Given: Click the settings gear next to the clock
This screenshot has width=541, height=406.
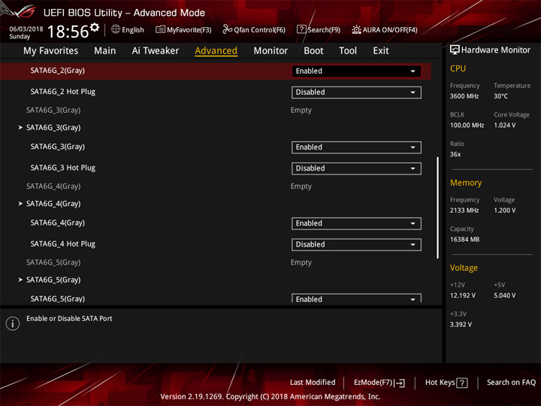Looking at the screenshot, I should point(95,27).
